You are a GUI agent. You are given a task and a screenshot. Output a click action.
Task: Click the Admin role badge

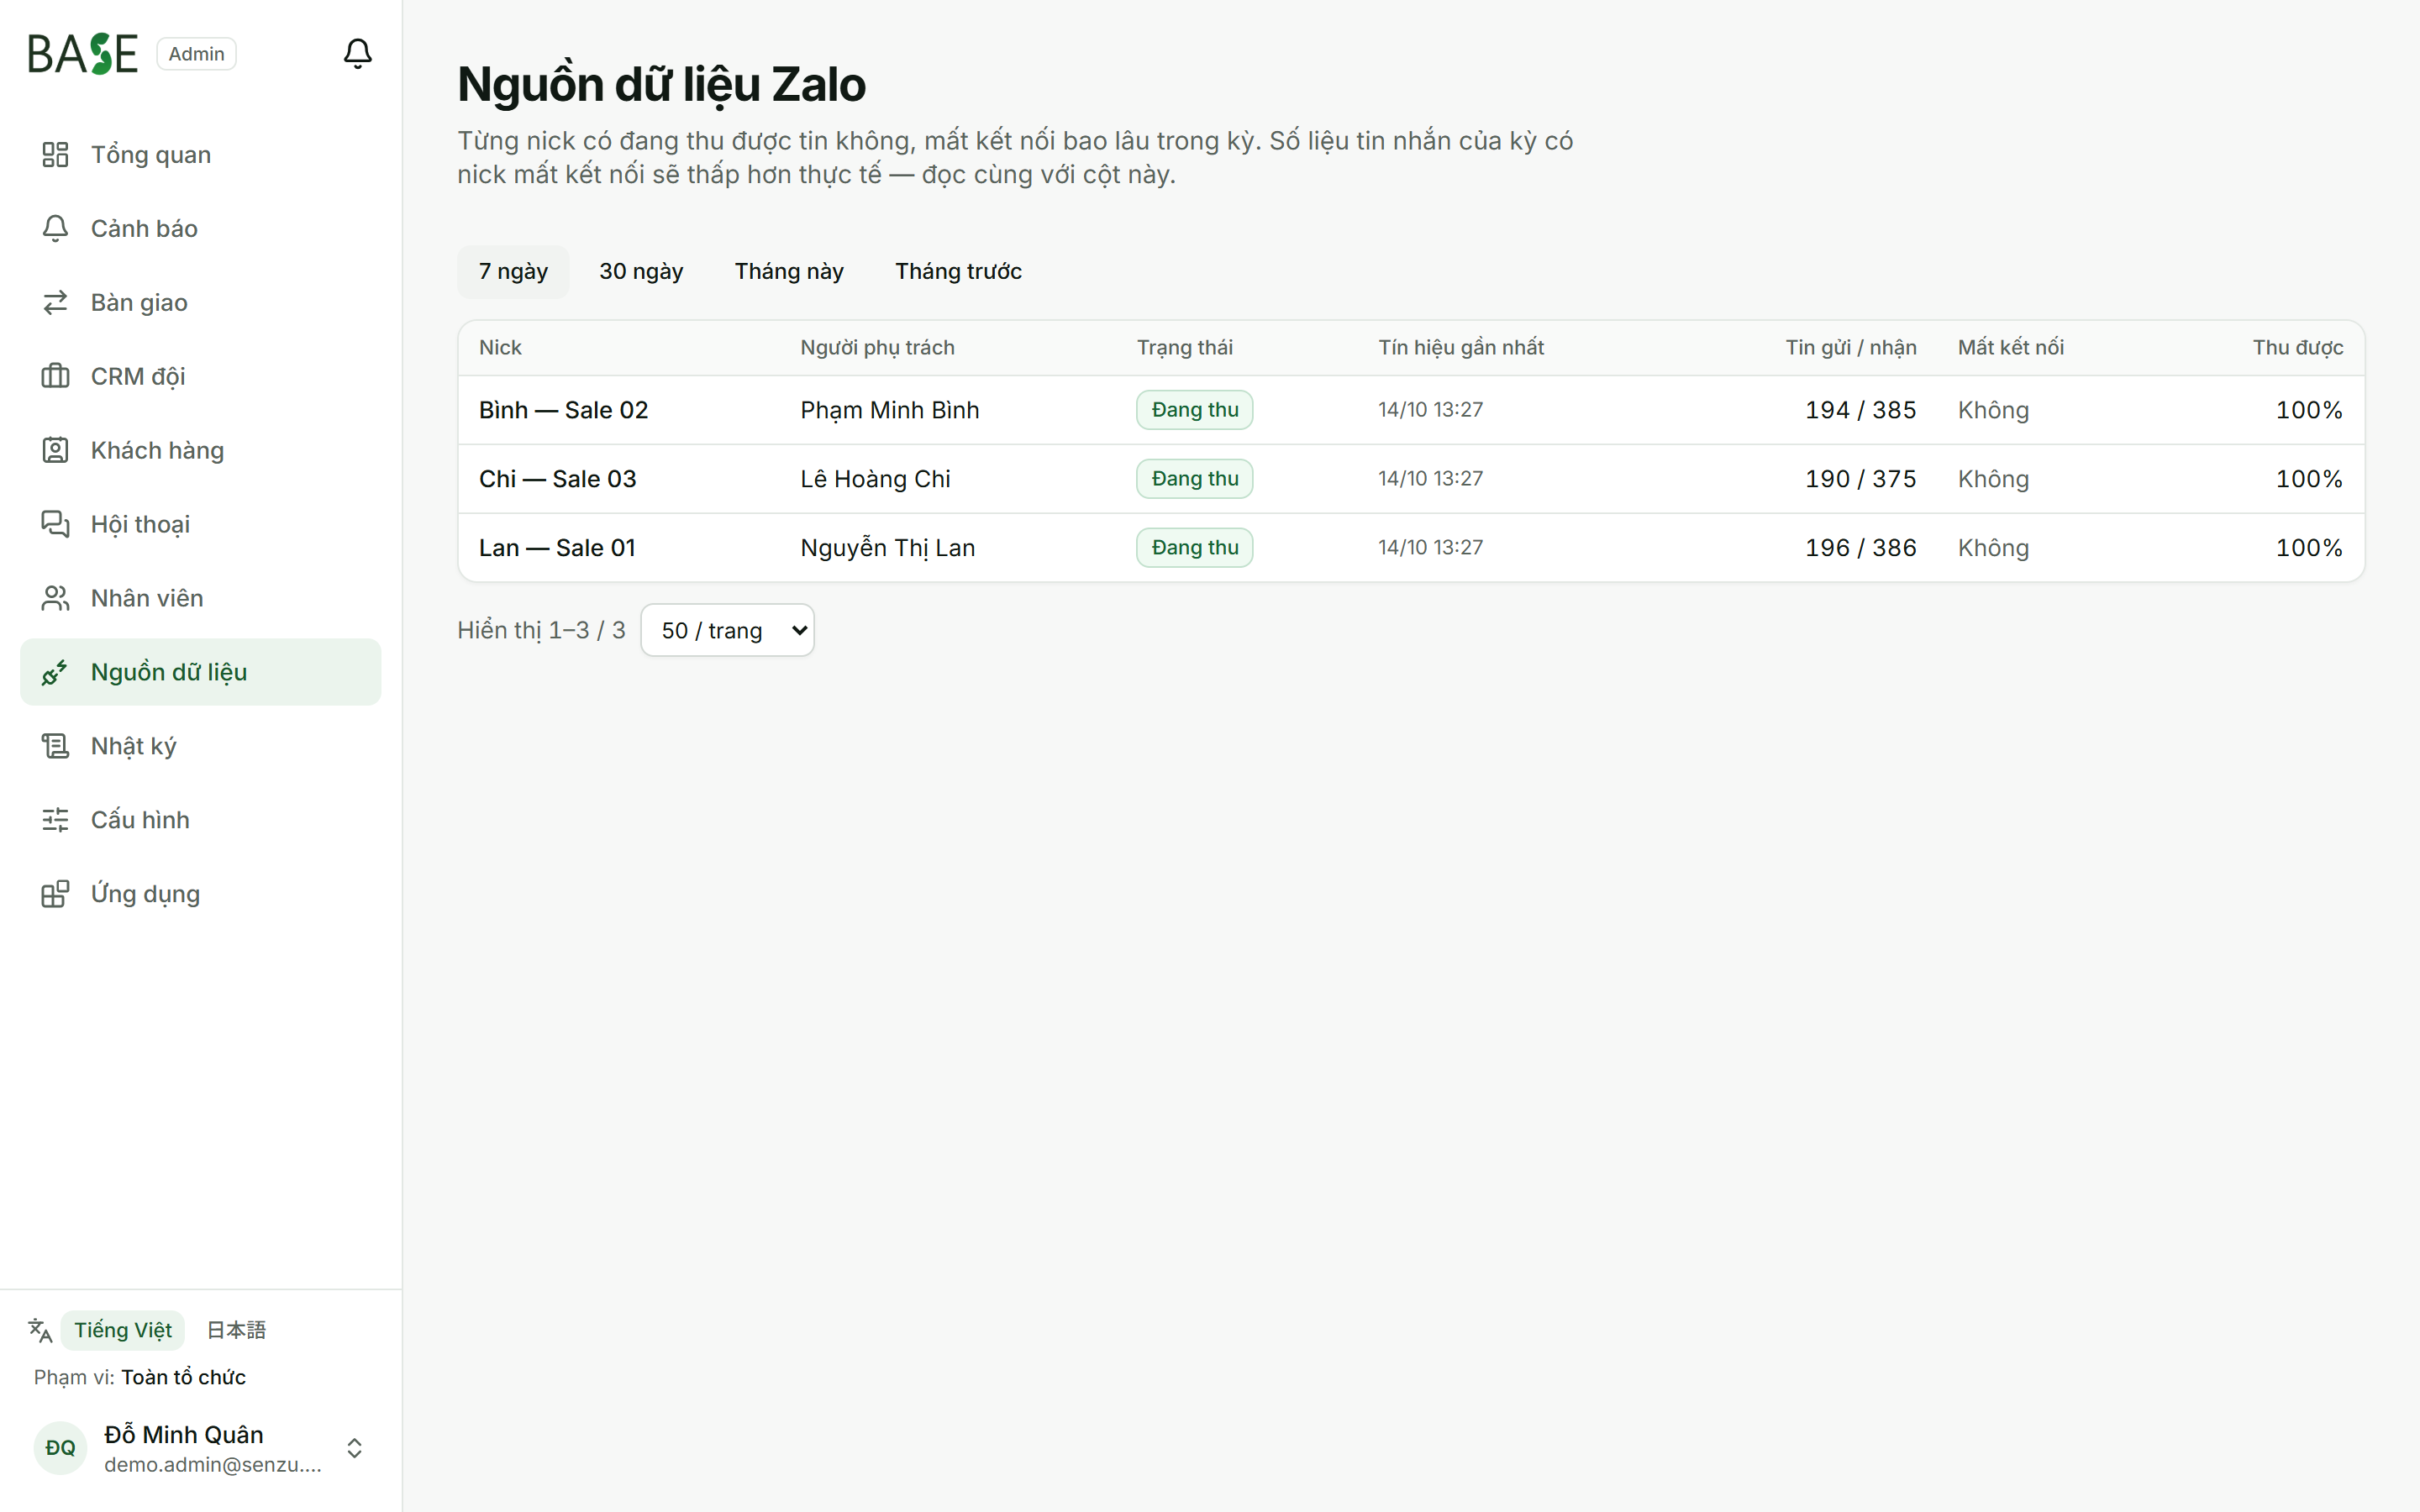(196, 54)
